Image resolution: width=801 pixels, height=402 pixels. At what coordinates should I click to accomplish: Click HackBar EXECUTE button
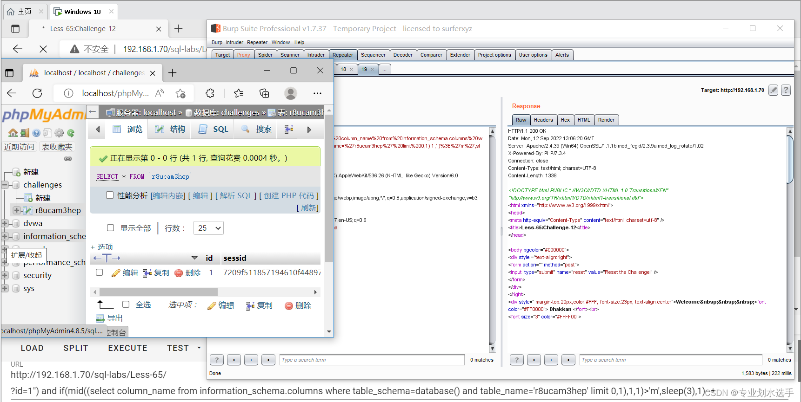click(x=128, y=348)
